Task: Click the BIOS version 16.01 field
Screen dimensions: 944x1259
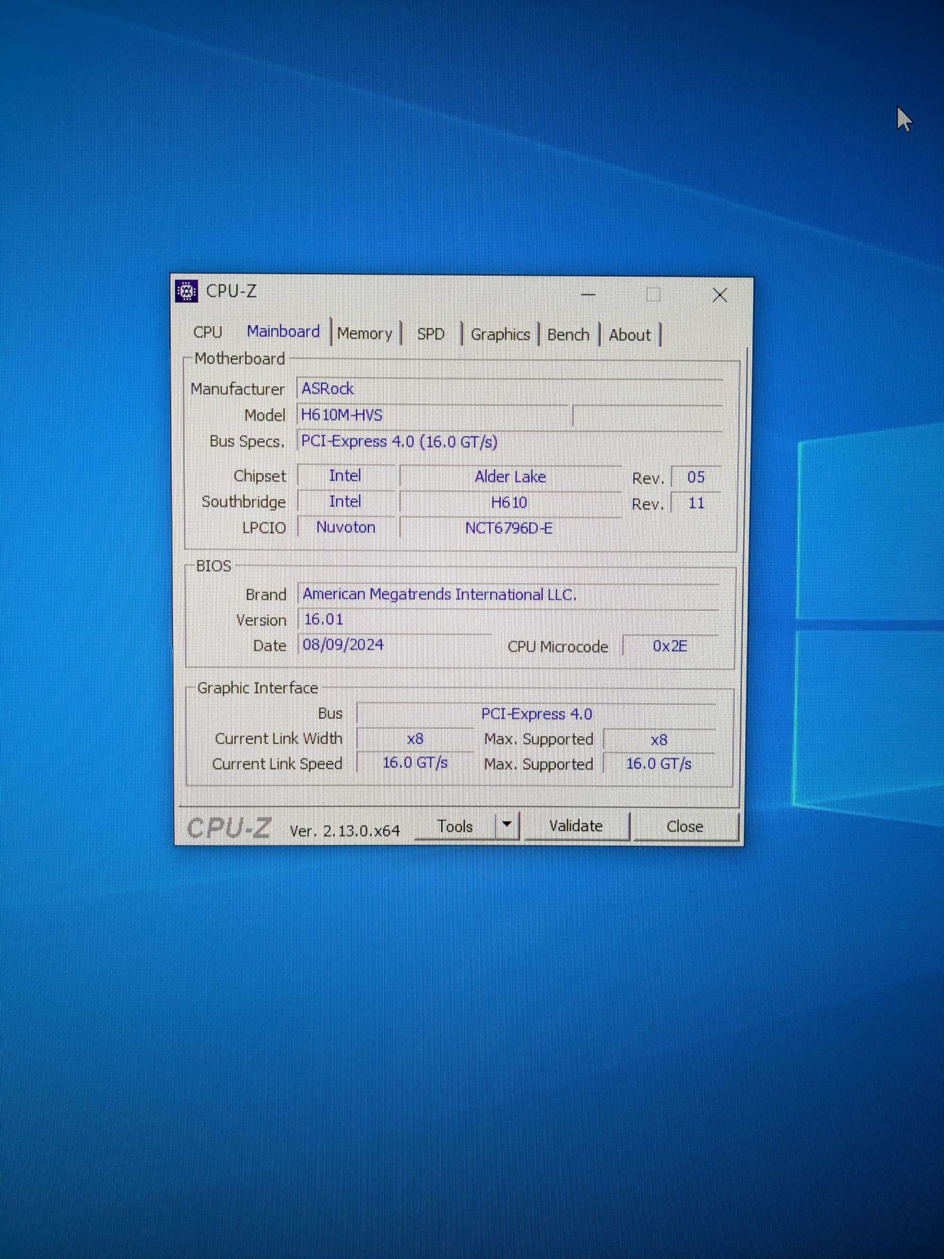Action: pyautogui.click(x=509, y=620)
